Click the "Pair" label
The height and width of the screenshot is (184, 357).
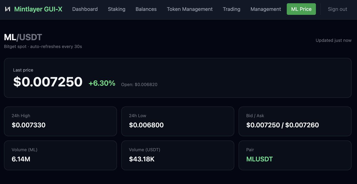pos(250,150)
